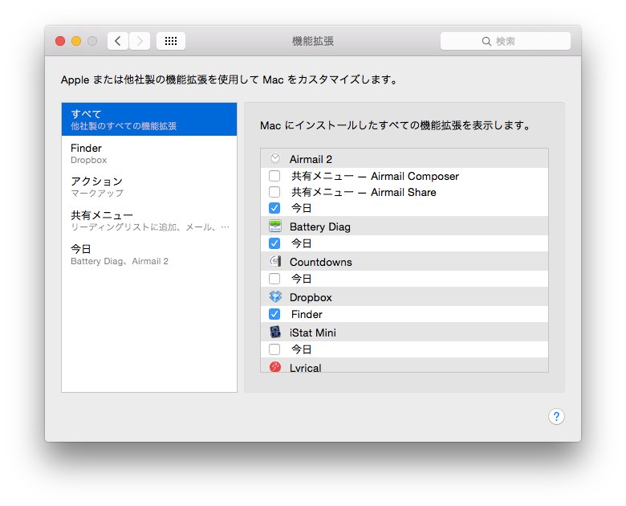Image resolution: width=626 pixels, height=506 pixels.
Task: Click the Battery Diag app icon
Action: tap(275, 226)
